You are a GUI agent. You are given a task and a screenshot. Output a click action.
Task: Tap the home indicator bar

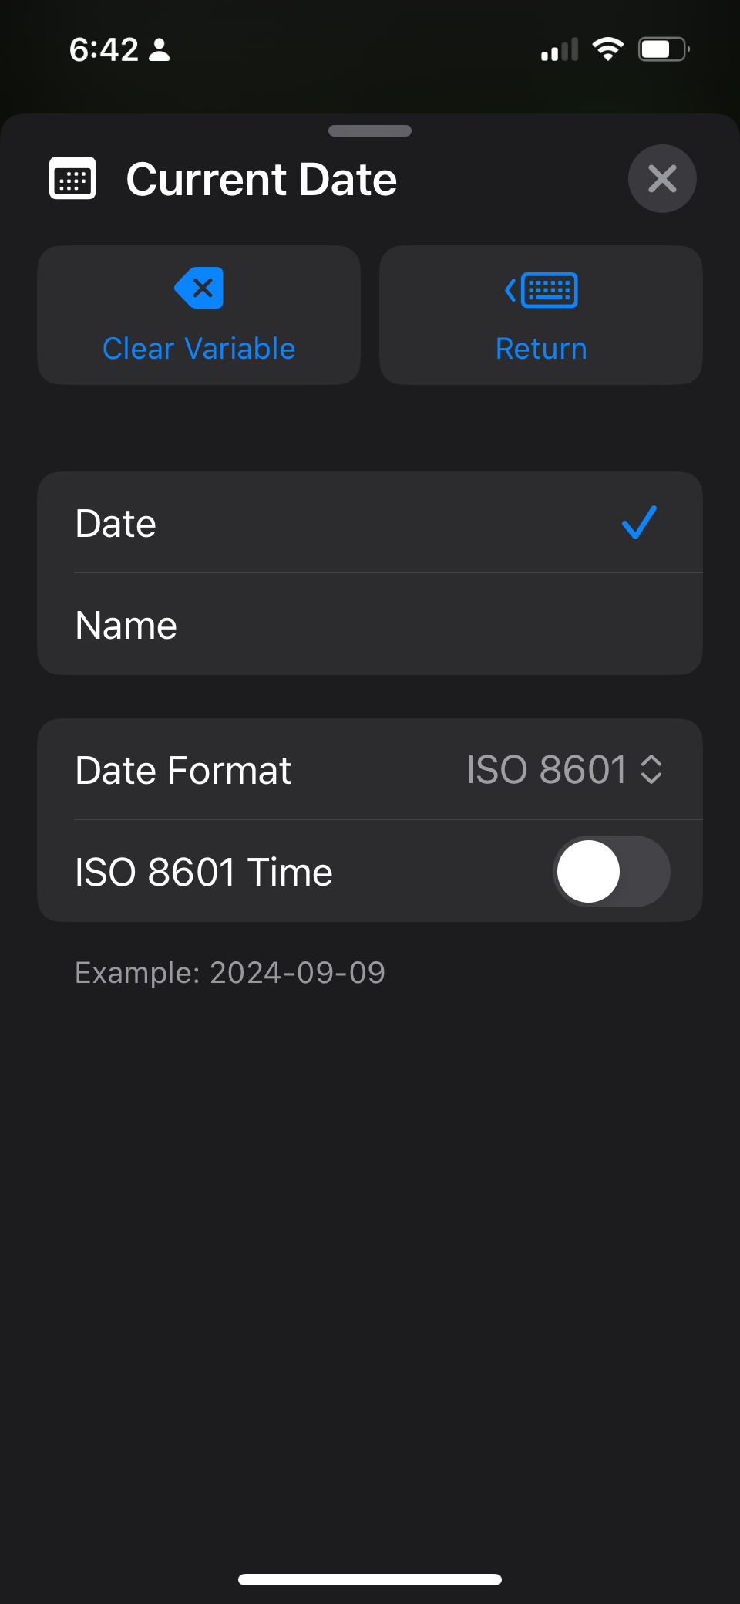[370, 1579]
